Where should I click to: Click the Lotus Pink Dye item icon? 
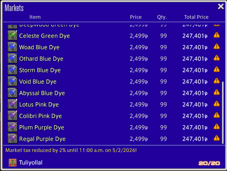pos(12,104)
